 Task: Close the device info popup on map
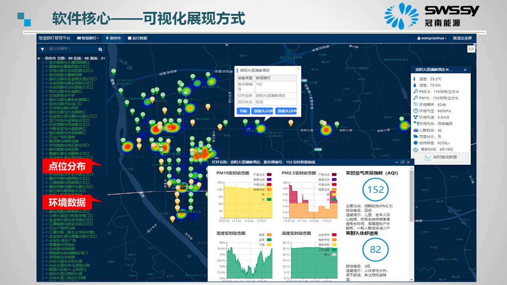coord(298,68)
